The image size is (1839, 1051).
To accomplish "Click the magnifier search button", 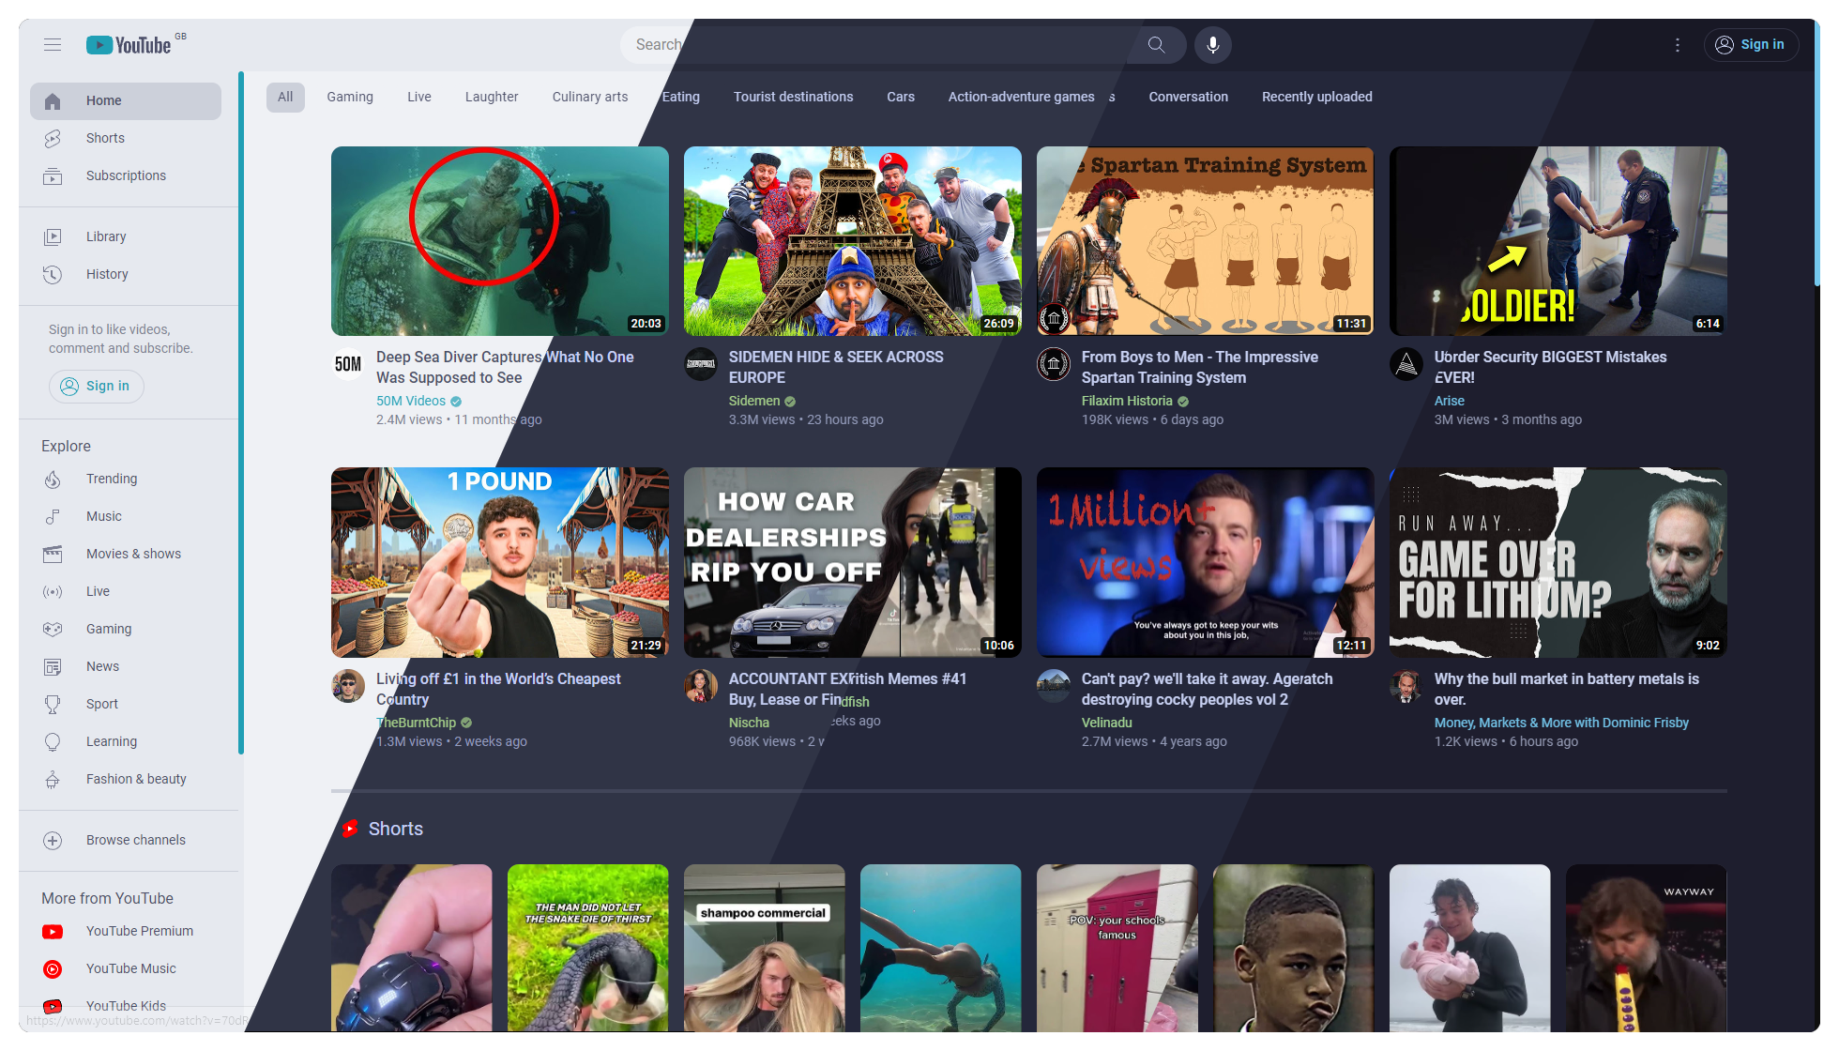I will pyautogui.click(x=1156, y=45).
